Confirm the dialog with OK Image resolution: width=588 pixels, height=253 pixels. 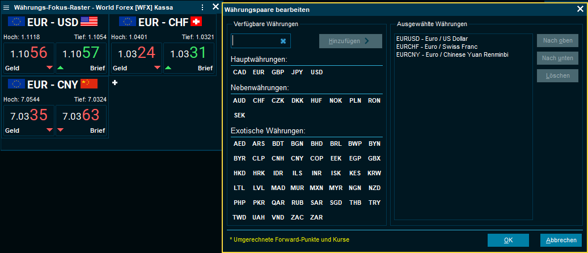508,240
